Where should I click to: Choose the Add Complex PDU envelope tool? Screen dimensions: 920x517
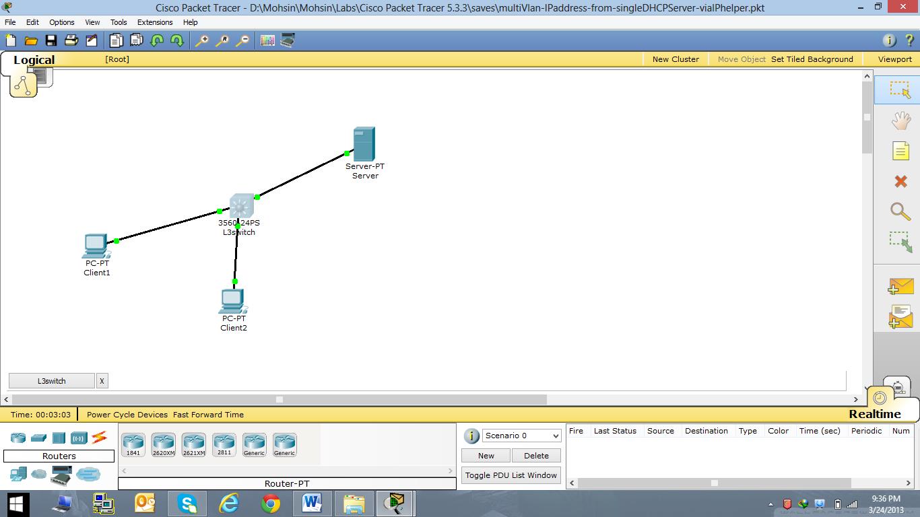click(x=900, y=316)
